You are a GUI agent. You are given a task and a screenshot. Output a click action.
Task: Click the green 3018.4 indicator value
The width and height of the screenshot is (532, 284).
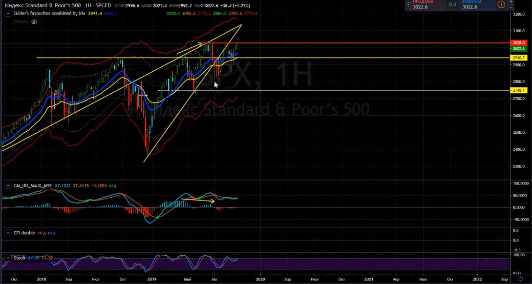tap(173, 14)
